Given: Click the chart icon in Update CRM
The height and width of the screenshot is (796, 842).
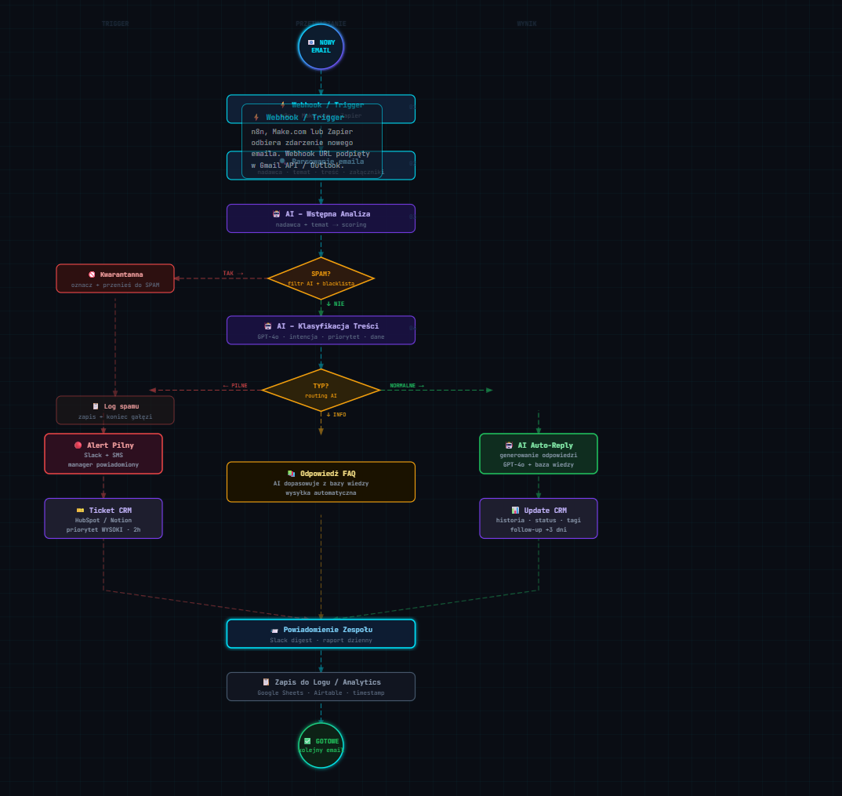Looking at the screenshot, I should point(516,511).
